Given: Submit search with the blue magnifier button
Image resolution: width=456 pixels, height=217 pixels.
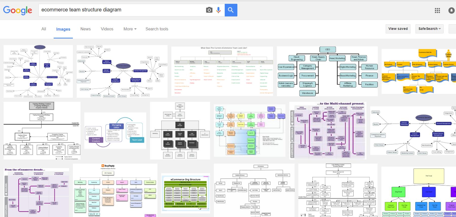Looking at the screenshot, I should [231, 10].
